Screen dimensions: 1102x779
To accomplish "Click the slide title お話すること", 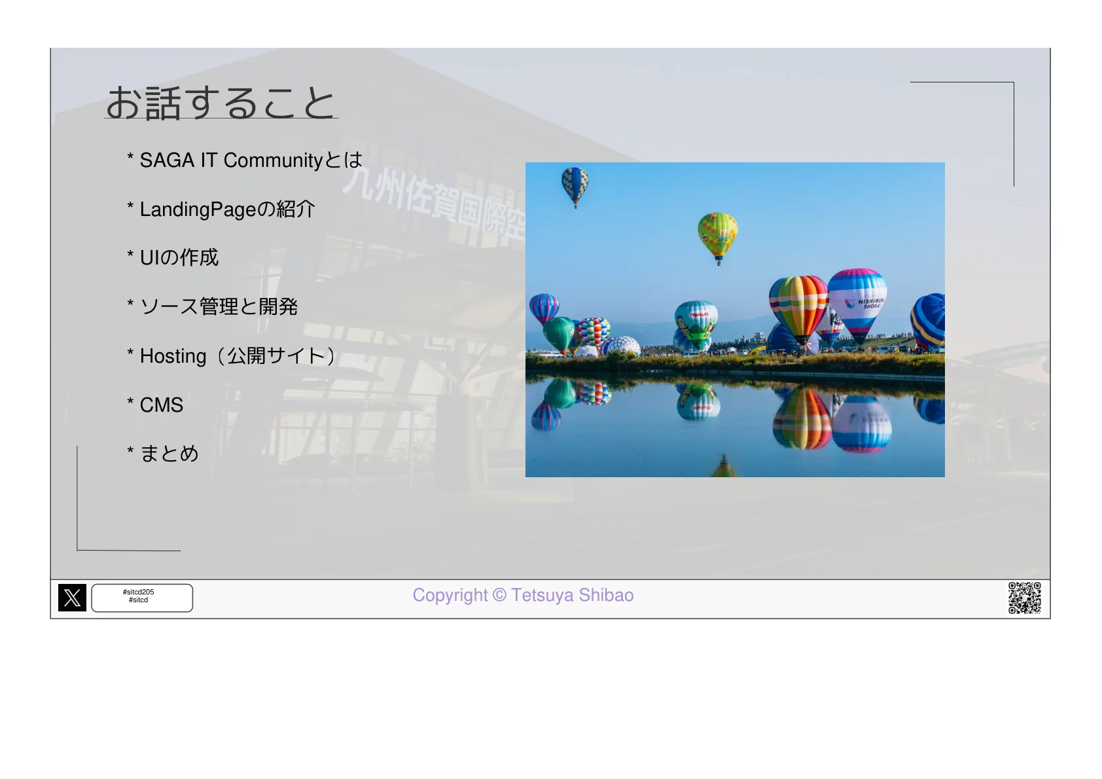I will tap(221, 103).
